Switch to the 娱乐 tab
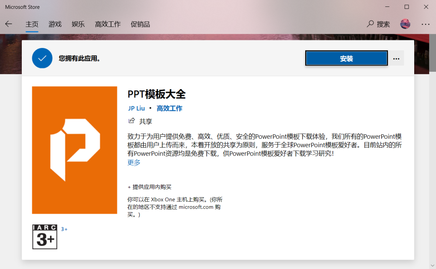 click(78, 24)
